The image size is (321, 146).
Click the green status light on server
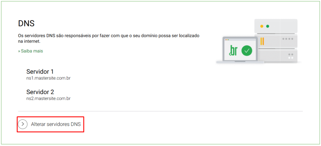[x=267, y=26]
